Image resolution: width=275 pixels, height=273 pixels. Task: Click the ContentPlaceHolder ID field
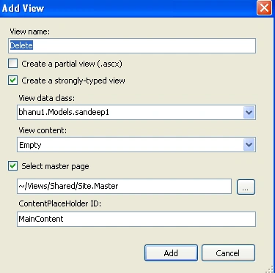[136, 219]
